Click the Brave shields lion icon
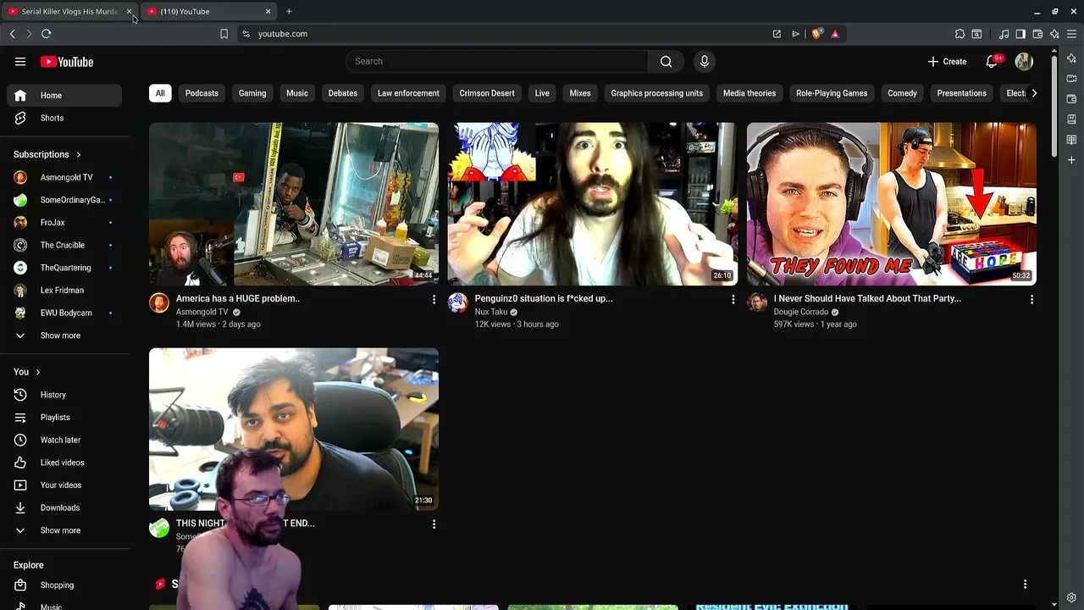This screenshot has height=610, width=1084. point(816,34)
